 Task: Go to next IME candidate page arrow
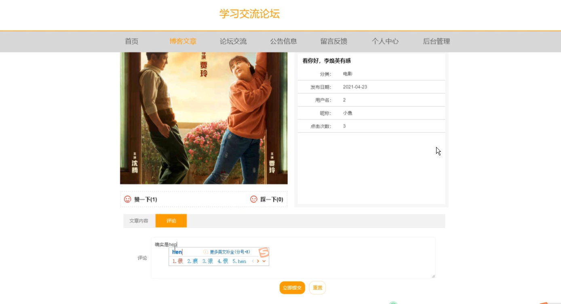point(258,261)
